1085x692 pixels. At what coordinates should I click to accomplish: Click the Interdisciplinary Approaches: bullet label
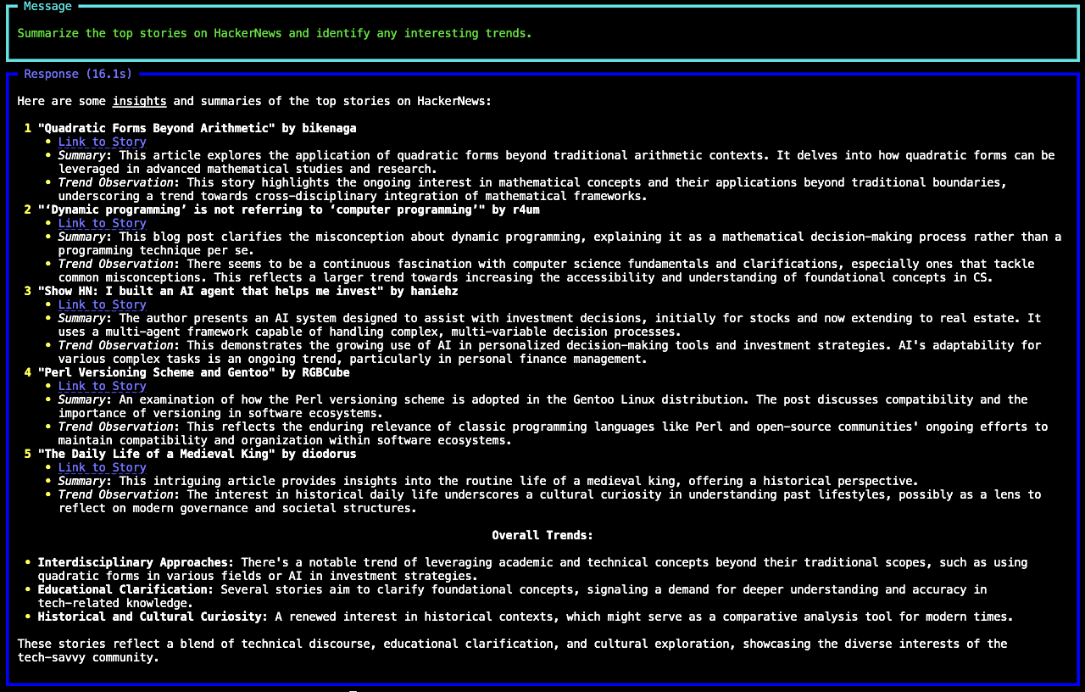pyautogui.click(x=136, y=562)
